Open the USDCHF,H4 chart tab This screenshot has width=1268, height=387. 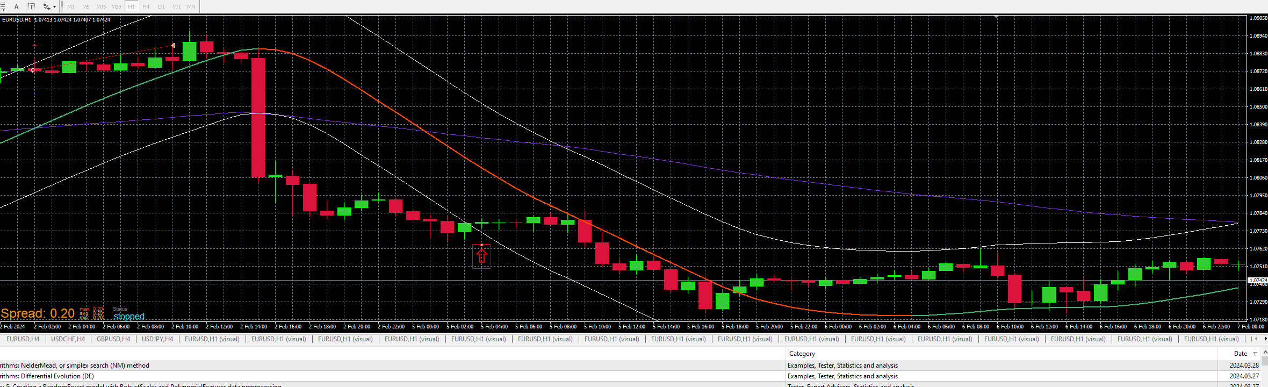point(68,339)
